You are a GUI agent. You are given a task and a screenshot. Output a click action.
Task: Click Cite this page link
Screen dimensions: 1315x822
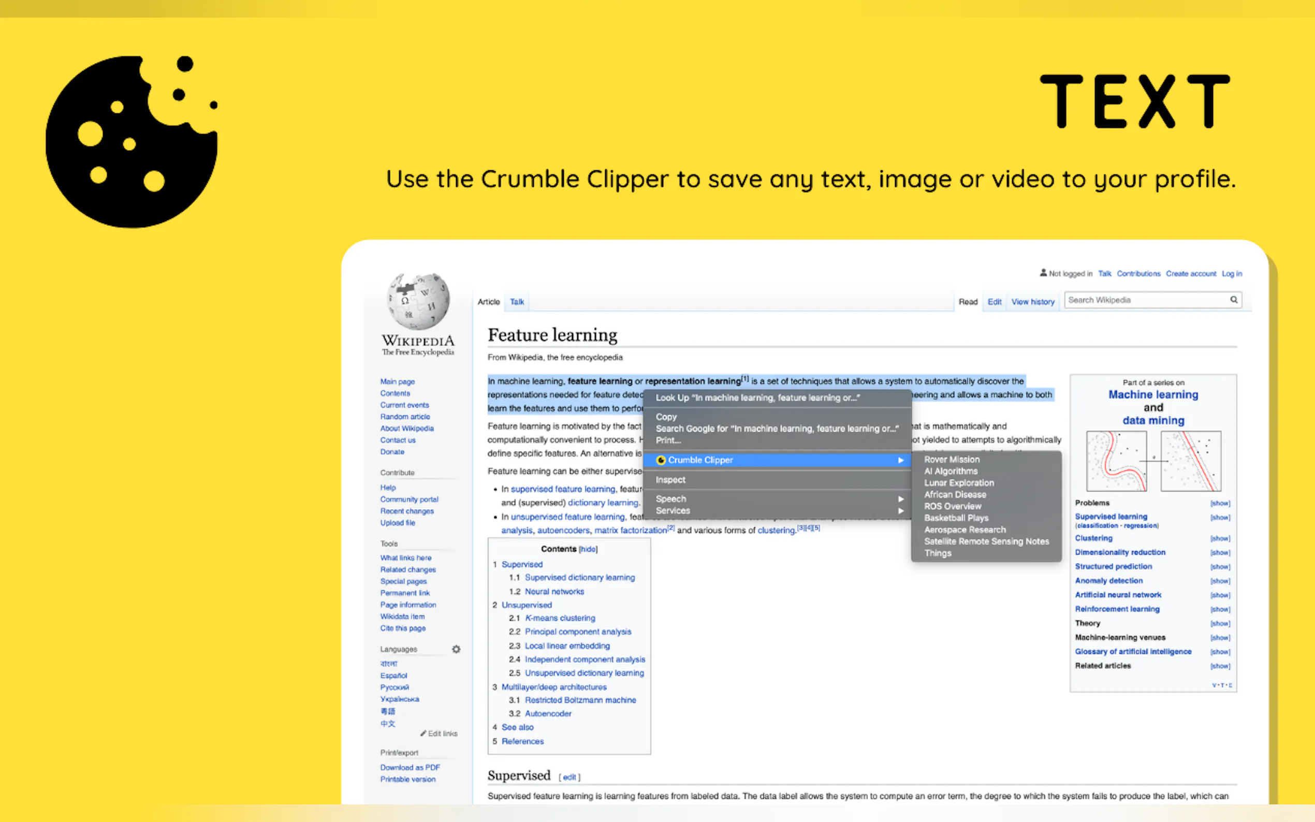point(403,628)
